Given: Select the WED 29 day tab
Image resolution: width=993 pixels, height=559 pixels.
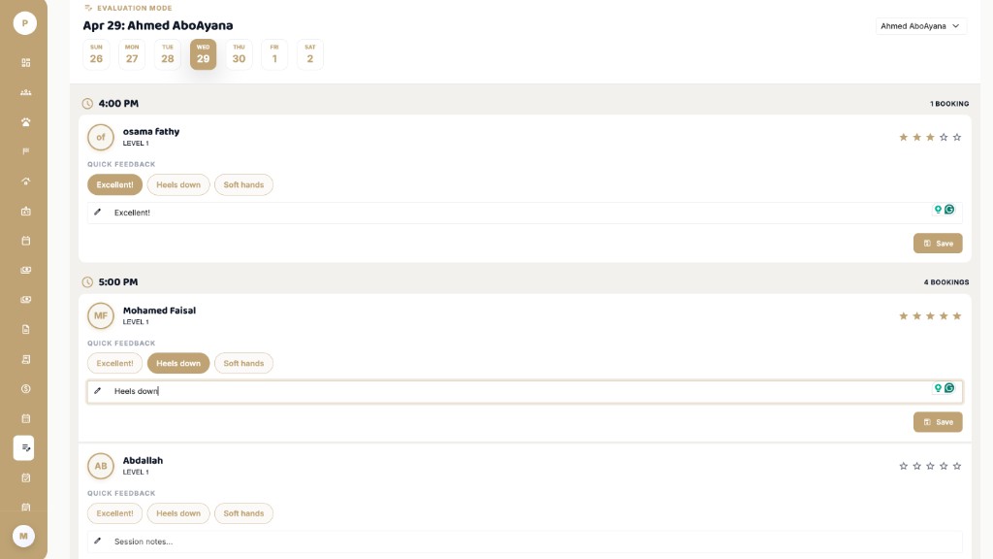Looking at the screenshot, I should click(x=204, y=54).
